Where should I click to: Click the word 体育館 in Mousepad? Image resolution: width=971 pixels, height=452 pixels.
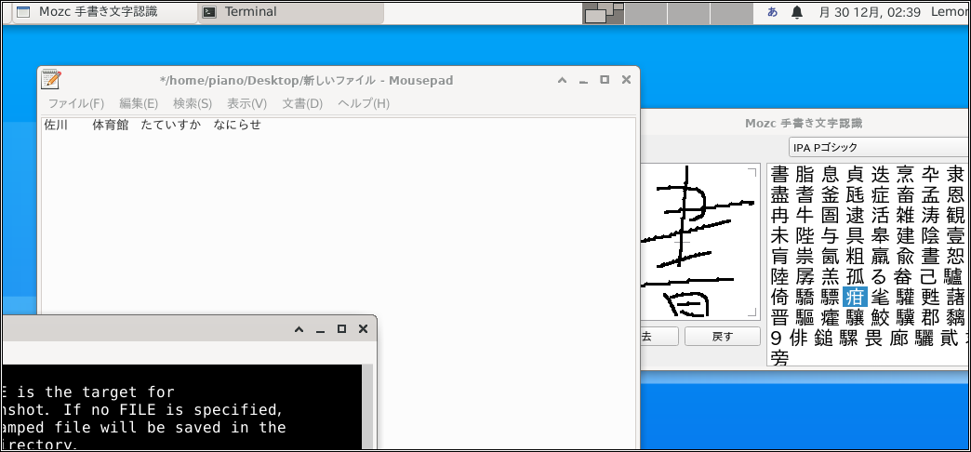click(x=111, y=125)
